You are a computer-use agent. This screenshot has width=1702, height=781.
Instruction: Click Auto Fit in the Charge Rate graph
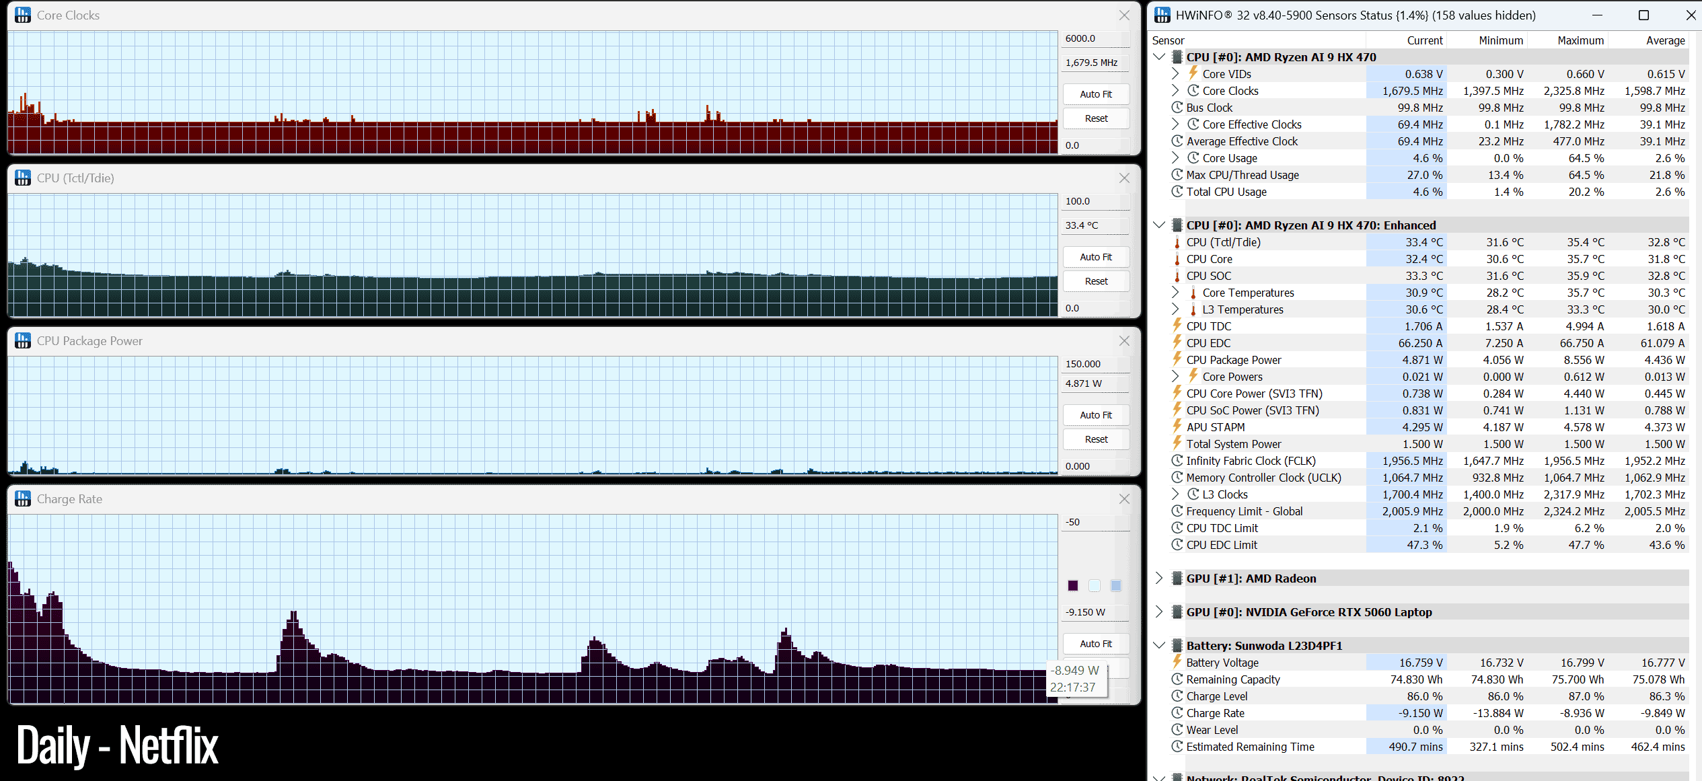1096,644
